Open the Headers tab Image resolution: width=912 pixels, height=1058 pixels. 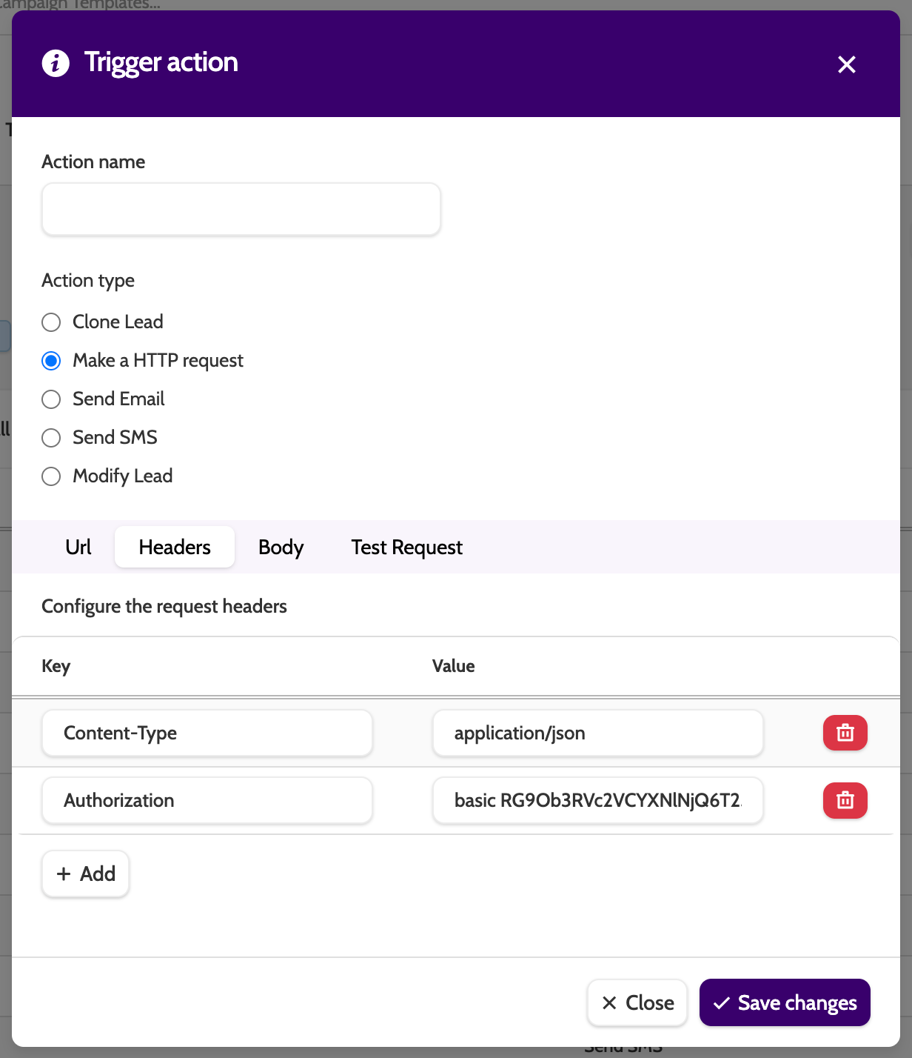tap(175, 547)
